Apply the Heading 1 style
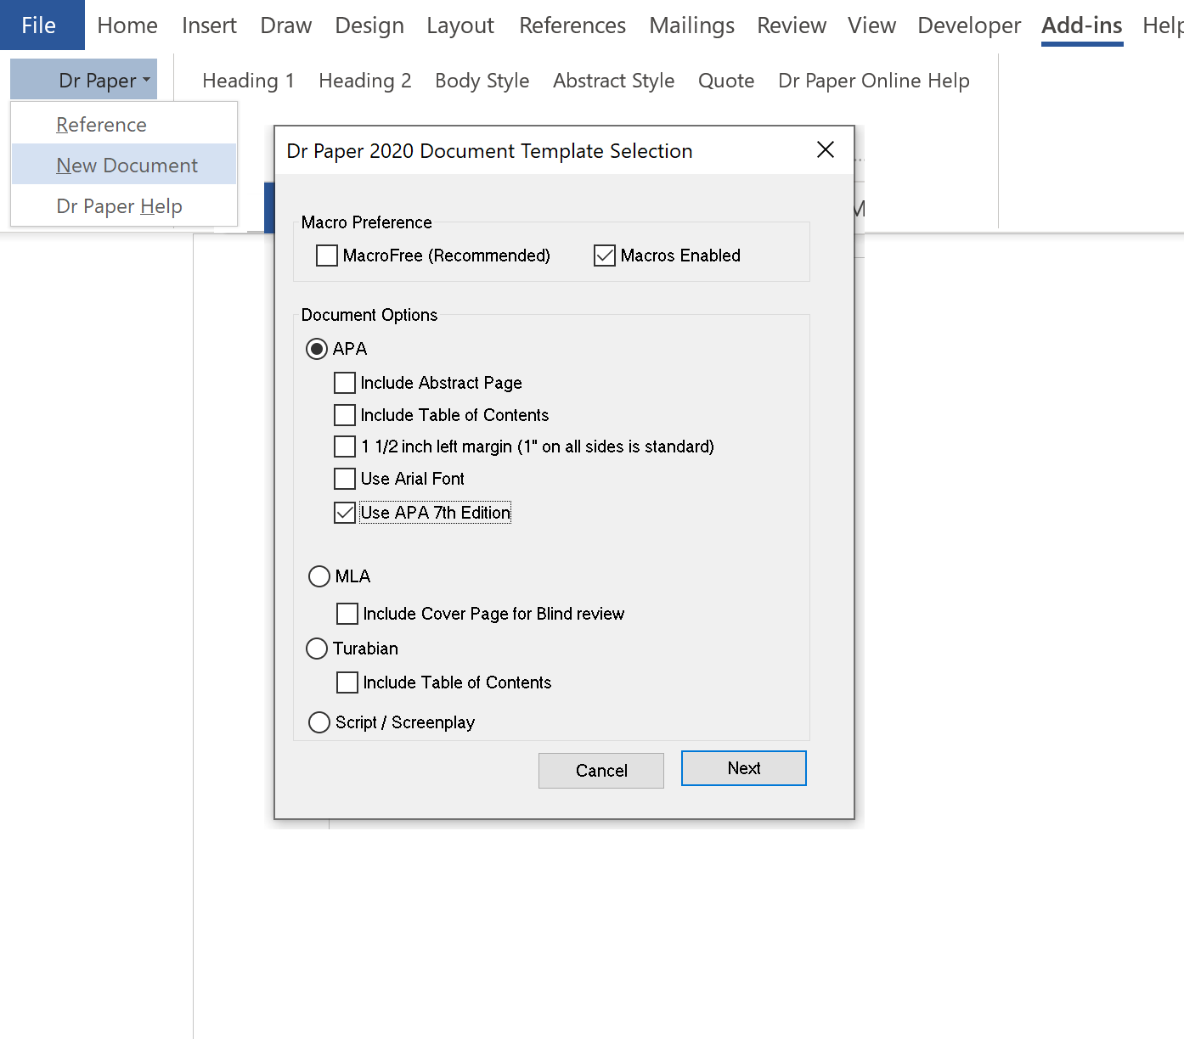Image resolution: width=1184 pixels, height=1039 pixels. tap(248, 81)
